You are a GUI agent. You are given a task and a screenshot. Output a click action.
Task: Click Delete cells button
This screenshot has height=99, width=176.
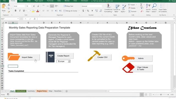(x=133, y=8)
